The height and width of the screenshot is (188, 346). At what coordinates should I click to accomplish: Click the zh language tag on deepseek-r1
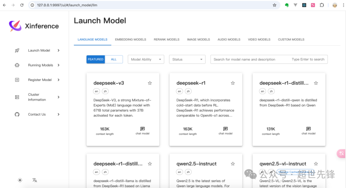pos(188,91)
